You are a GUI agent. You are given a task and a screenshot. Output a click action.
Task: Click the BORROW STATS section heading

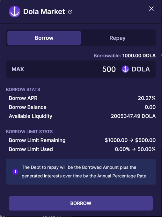coord(23,90)
